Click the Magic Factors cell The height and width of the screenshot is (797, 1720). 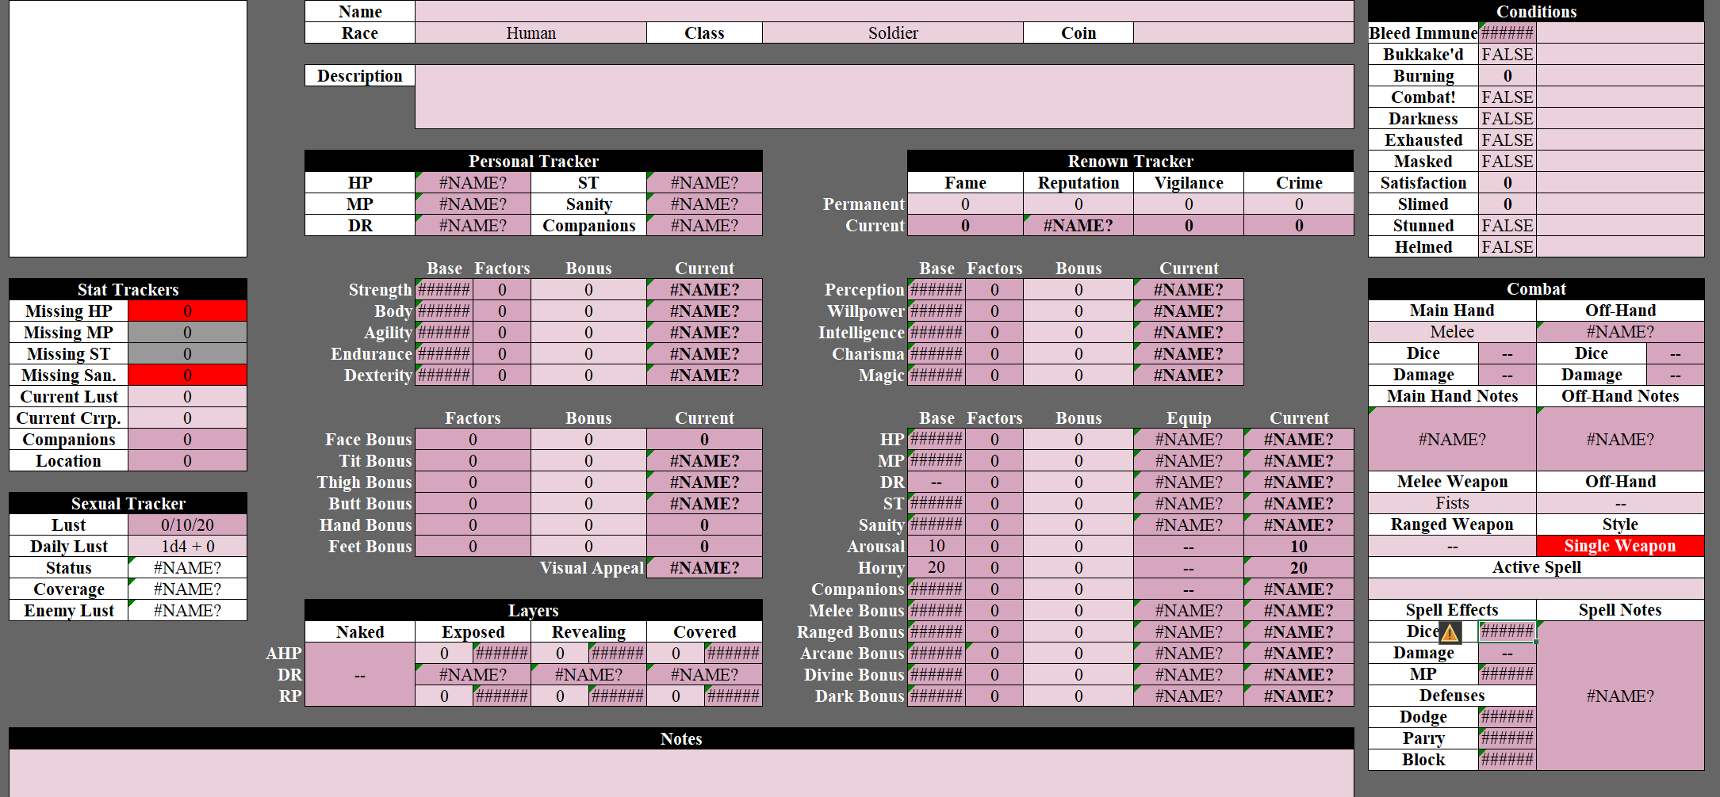tap(994, 375)
